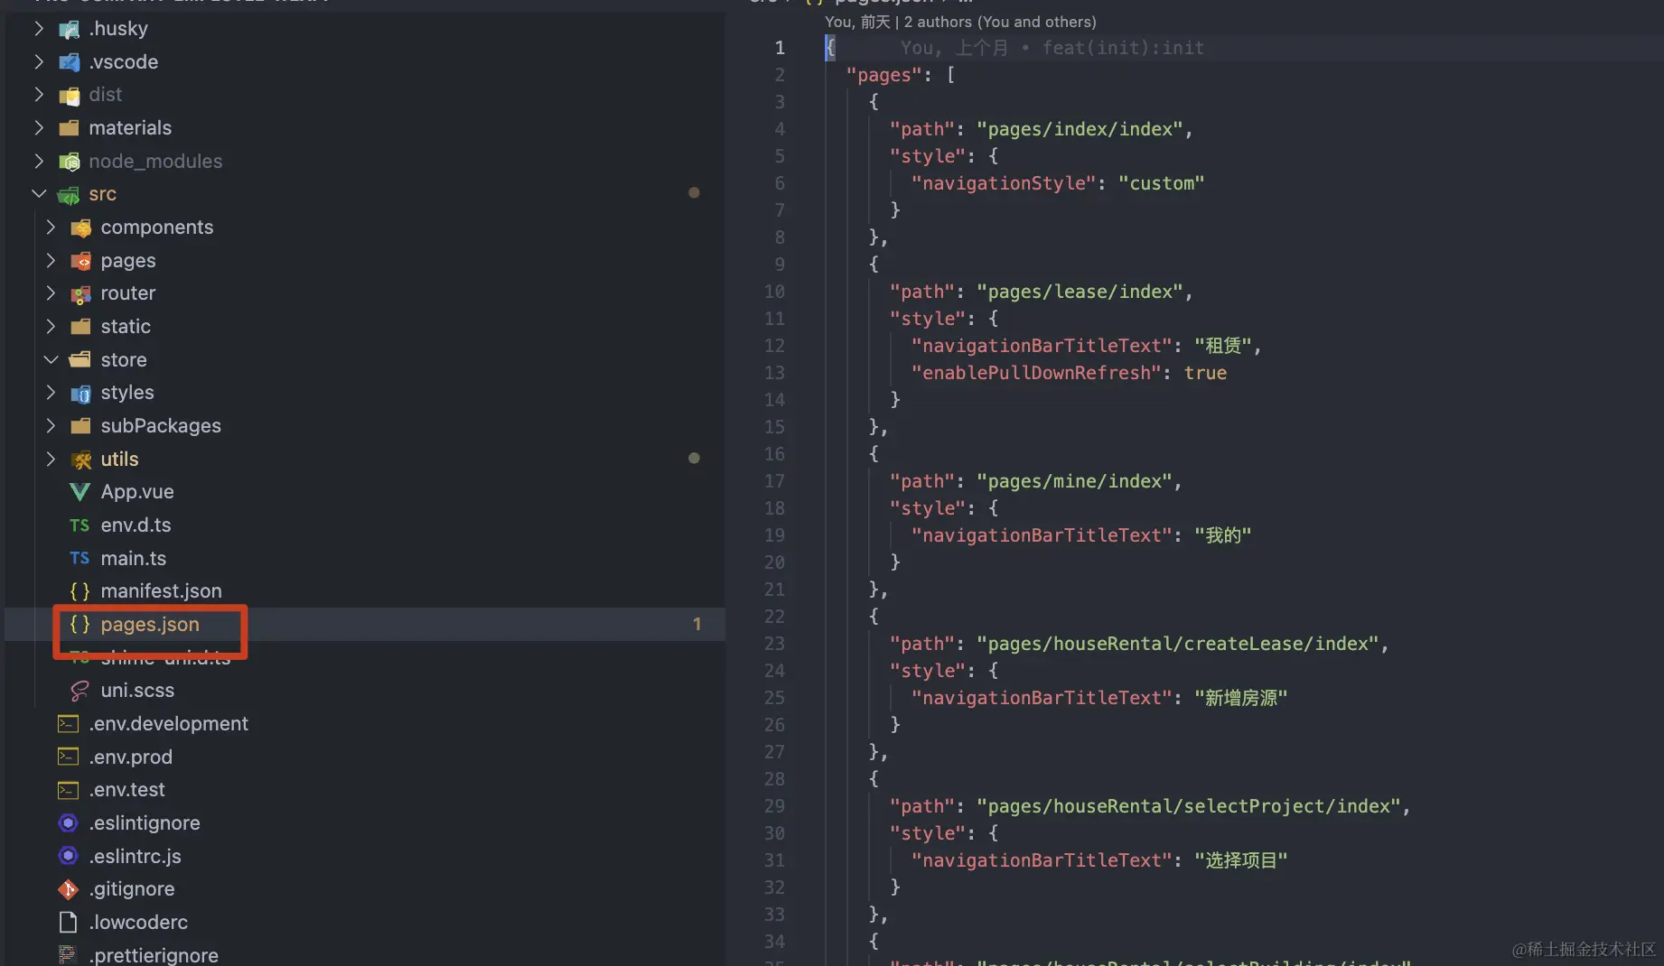This screenshot has height=966, width=1664.
Task: Click the "enablePullDownRefresh" key
Action: point(1035,373)
